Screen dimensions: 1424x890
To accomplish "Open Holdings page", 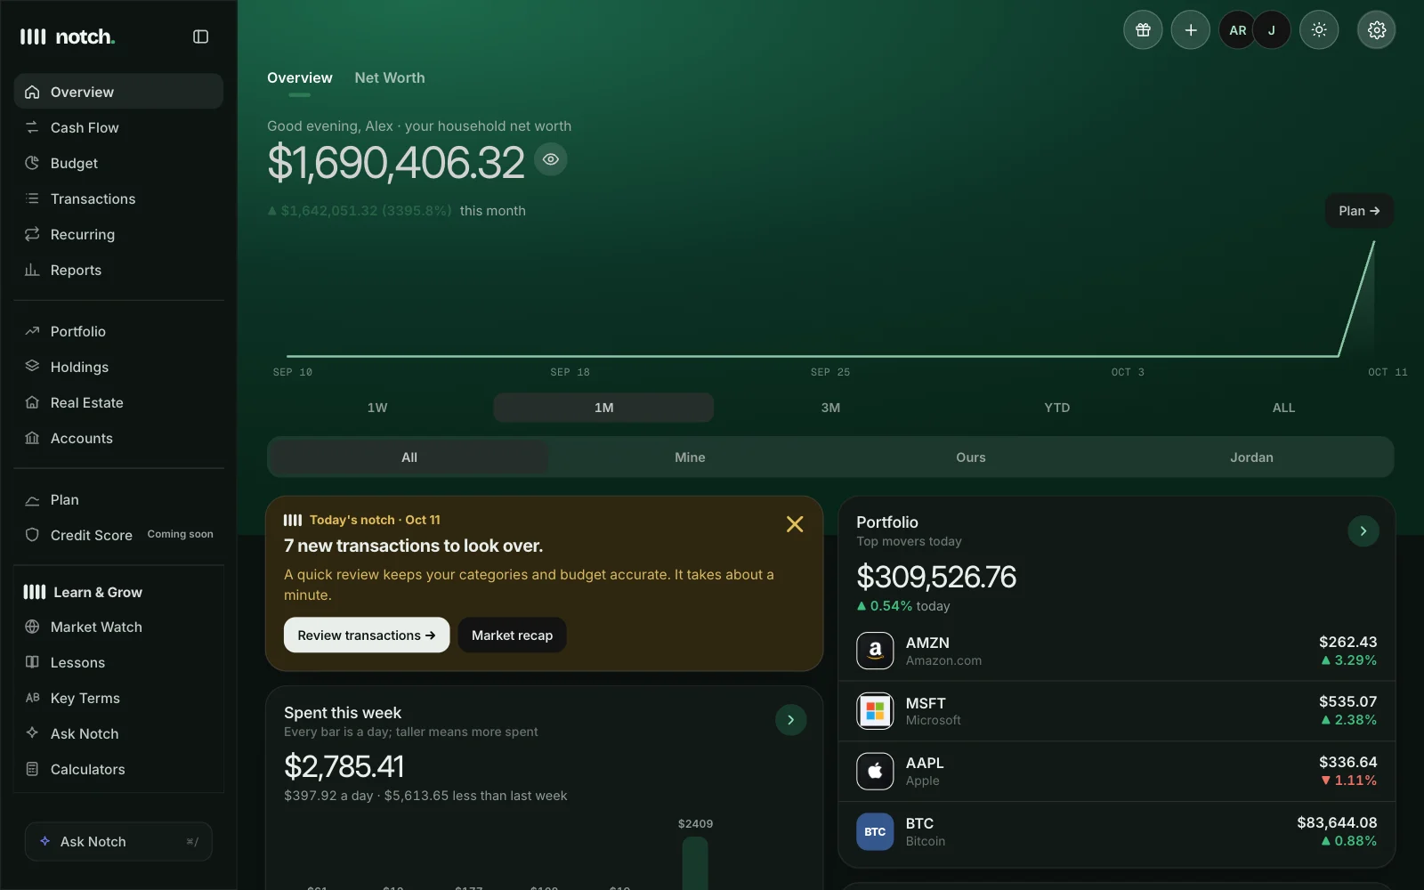I will 118,367.
